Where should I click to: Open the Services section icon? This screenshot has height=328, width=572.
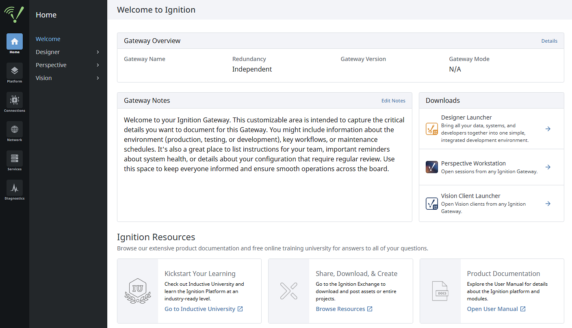pyautogui.click(x=15, y=159)
